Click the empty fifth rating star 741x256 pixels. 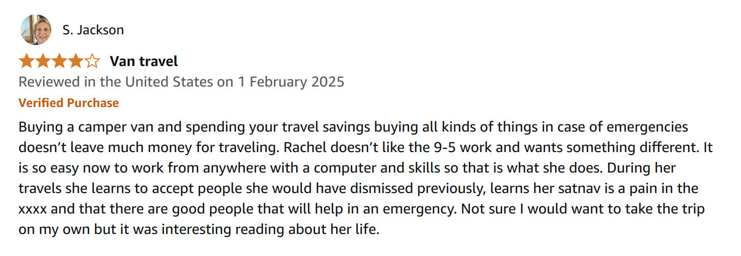point(92,62)
